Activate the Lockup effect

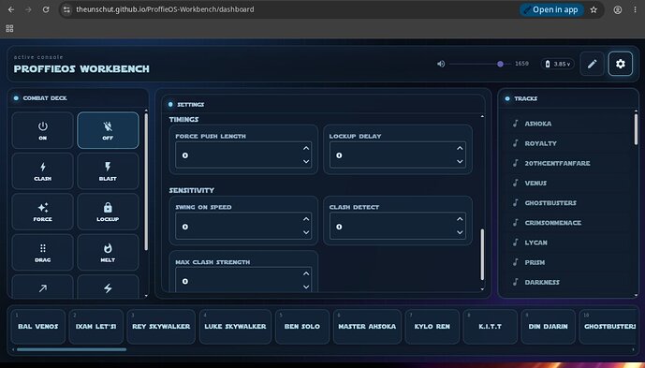(x=108, y=212)
